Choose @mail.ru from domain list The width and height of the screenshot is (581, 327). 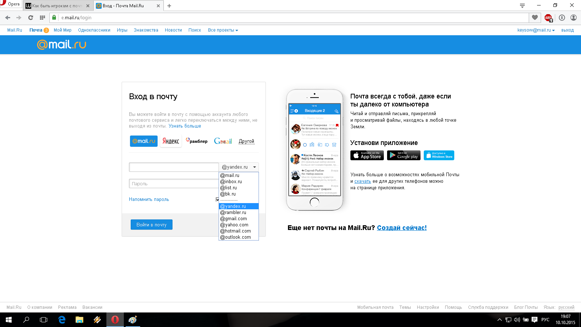point(239,175)
